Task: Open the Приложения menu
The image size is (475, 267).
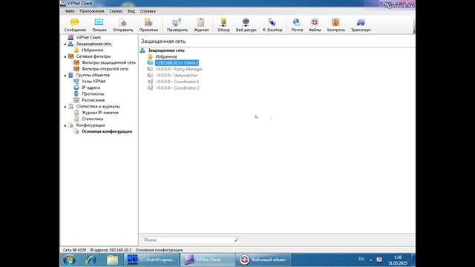Action: (x=92, y=11)
